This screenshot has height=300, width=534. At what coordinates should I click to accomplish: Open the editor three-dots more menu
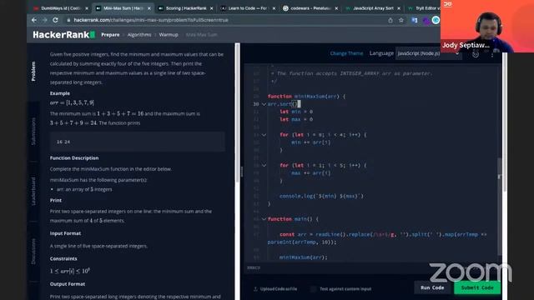point(491,53)
